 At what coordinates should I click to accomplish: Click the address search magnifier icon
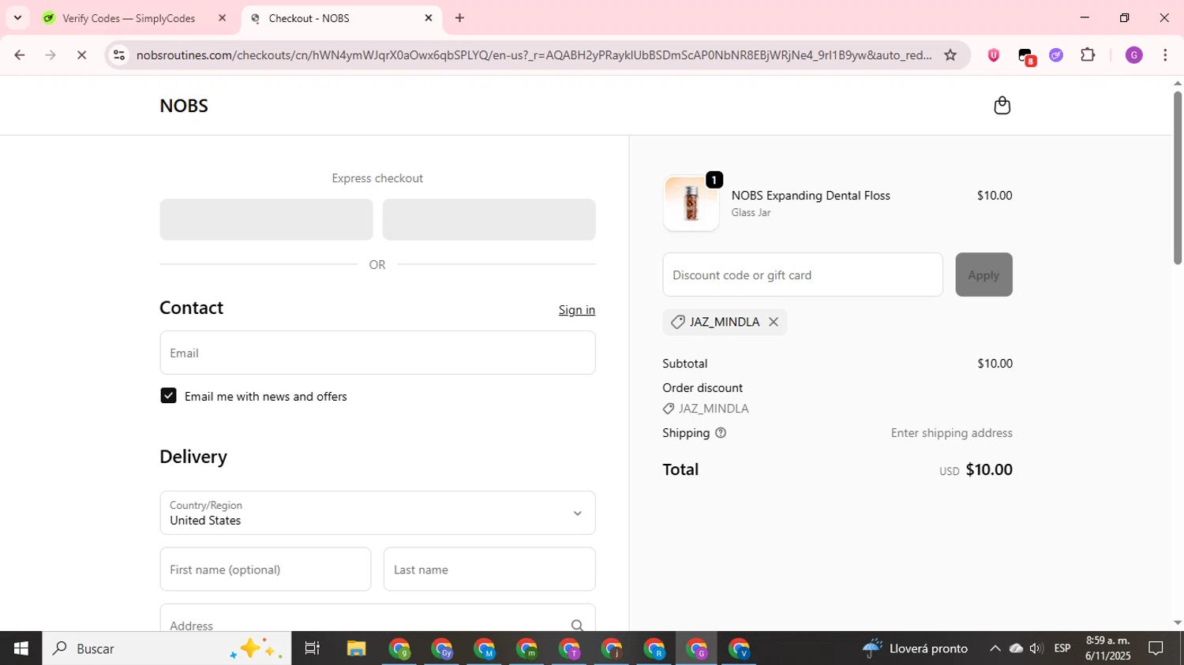577,625
